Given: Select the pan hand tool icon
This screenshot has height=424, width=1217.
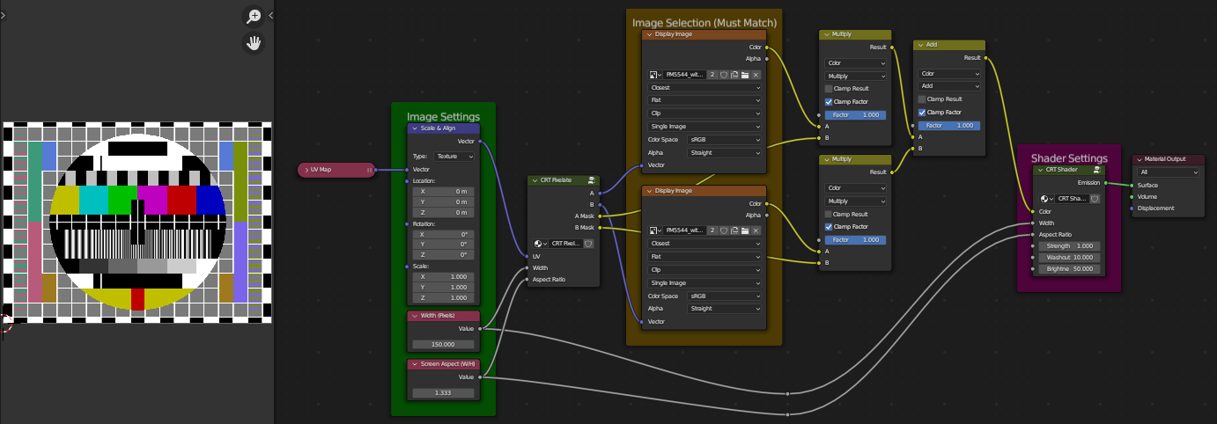Looking at the screenshot, I should [x=254, y=42].
